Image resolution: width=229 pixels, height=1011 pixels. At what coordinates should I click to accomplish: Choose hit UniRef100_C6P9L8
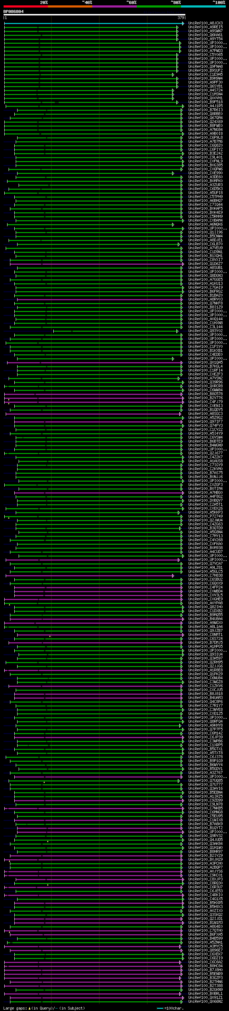click(205, 137)
